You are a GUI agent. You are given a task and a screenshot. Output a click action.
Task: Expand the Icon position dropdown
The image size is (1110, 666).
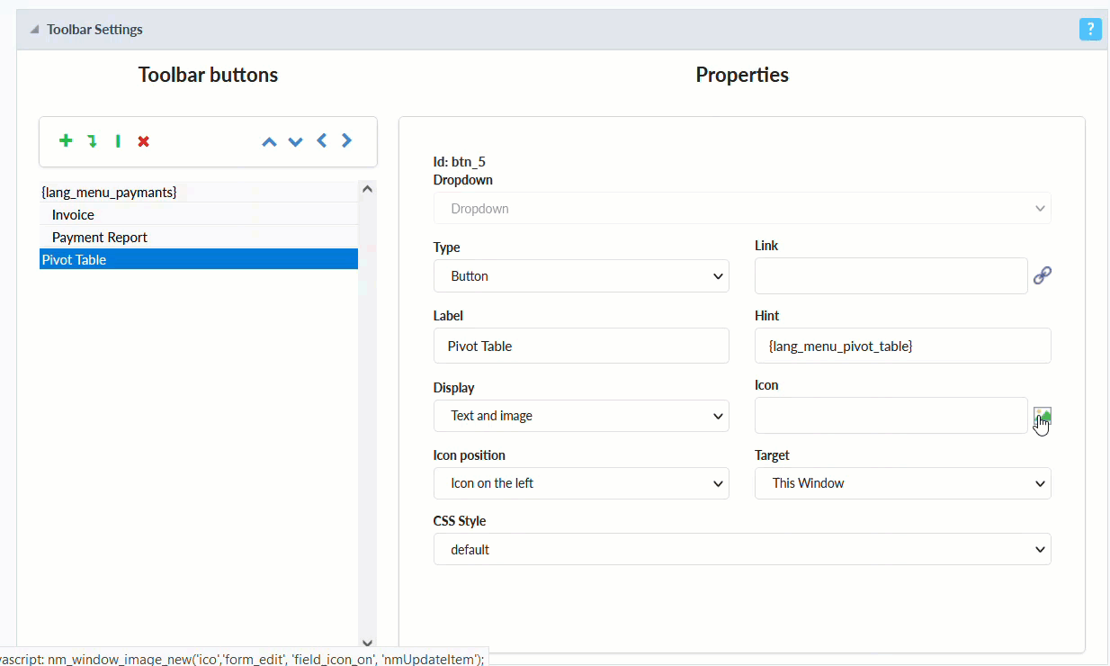(581, 483)
